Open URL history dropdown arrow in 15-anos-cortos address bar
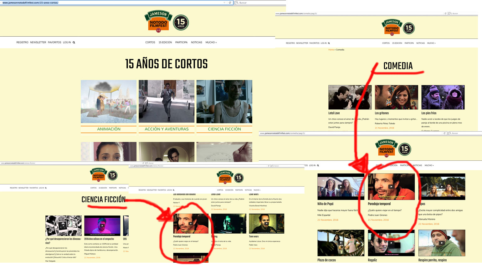 click(224, 3)
